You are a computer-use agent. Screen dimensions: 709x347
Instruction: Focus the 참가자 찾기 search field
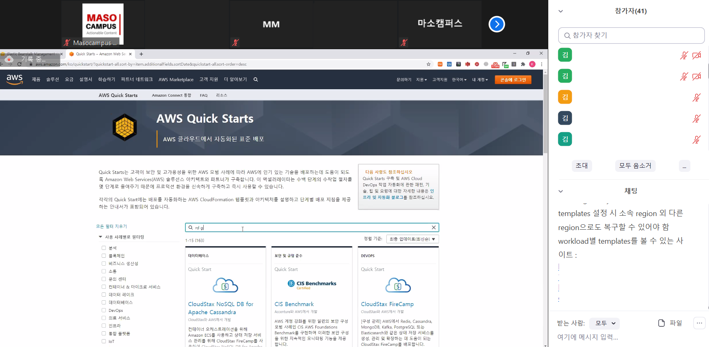[x=631, y=36]
